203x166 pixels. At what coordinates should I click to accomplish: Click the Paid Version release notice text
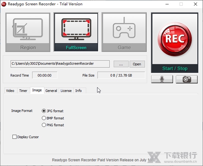[103, 160]
